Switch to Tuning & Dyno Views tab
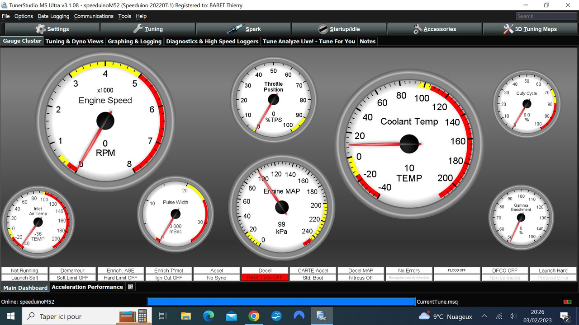 75,41
